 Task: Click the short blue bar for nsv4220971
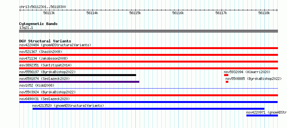(x=262, y=115)
